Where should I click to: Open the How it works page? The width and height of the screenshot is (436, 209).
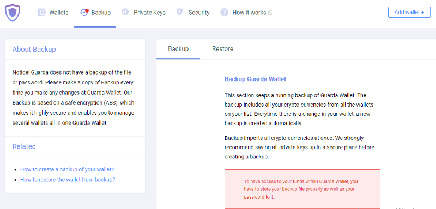(x=249, y=13)
